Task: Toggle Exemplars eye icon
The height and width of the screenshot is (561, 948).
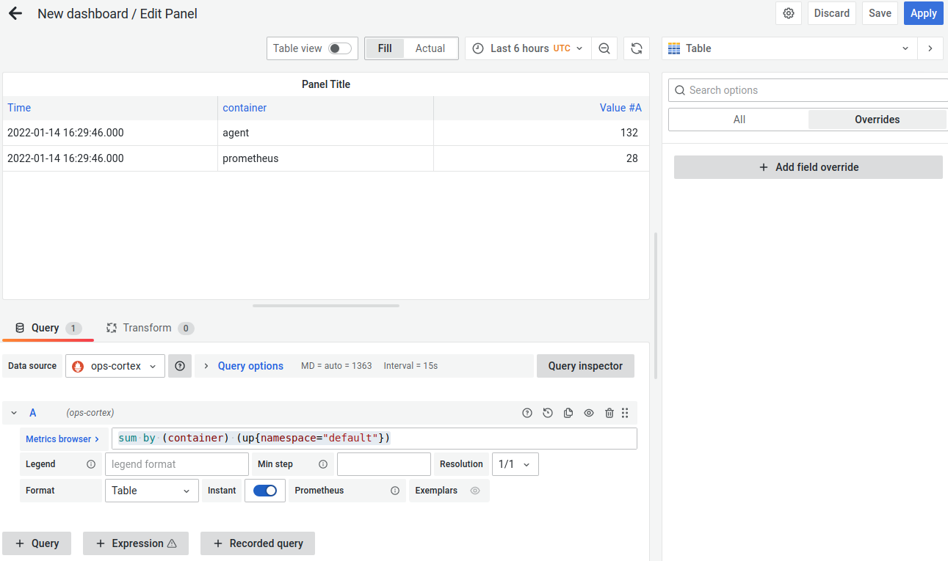Action: point(475,491)
